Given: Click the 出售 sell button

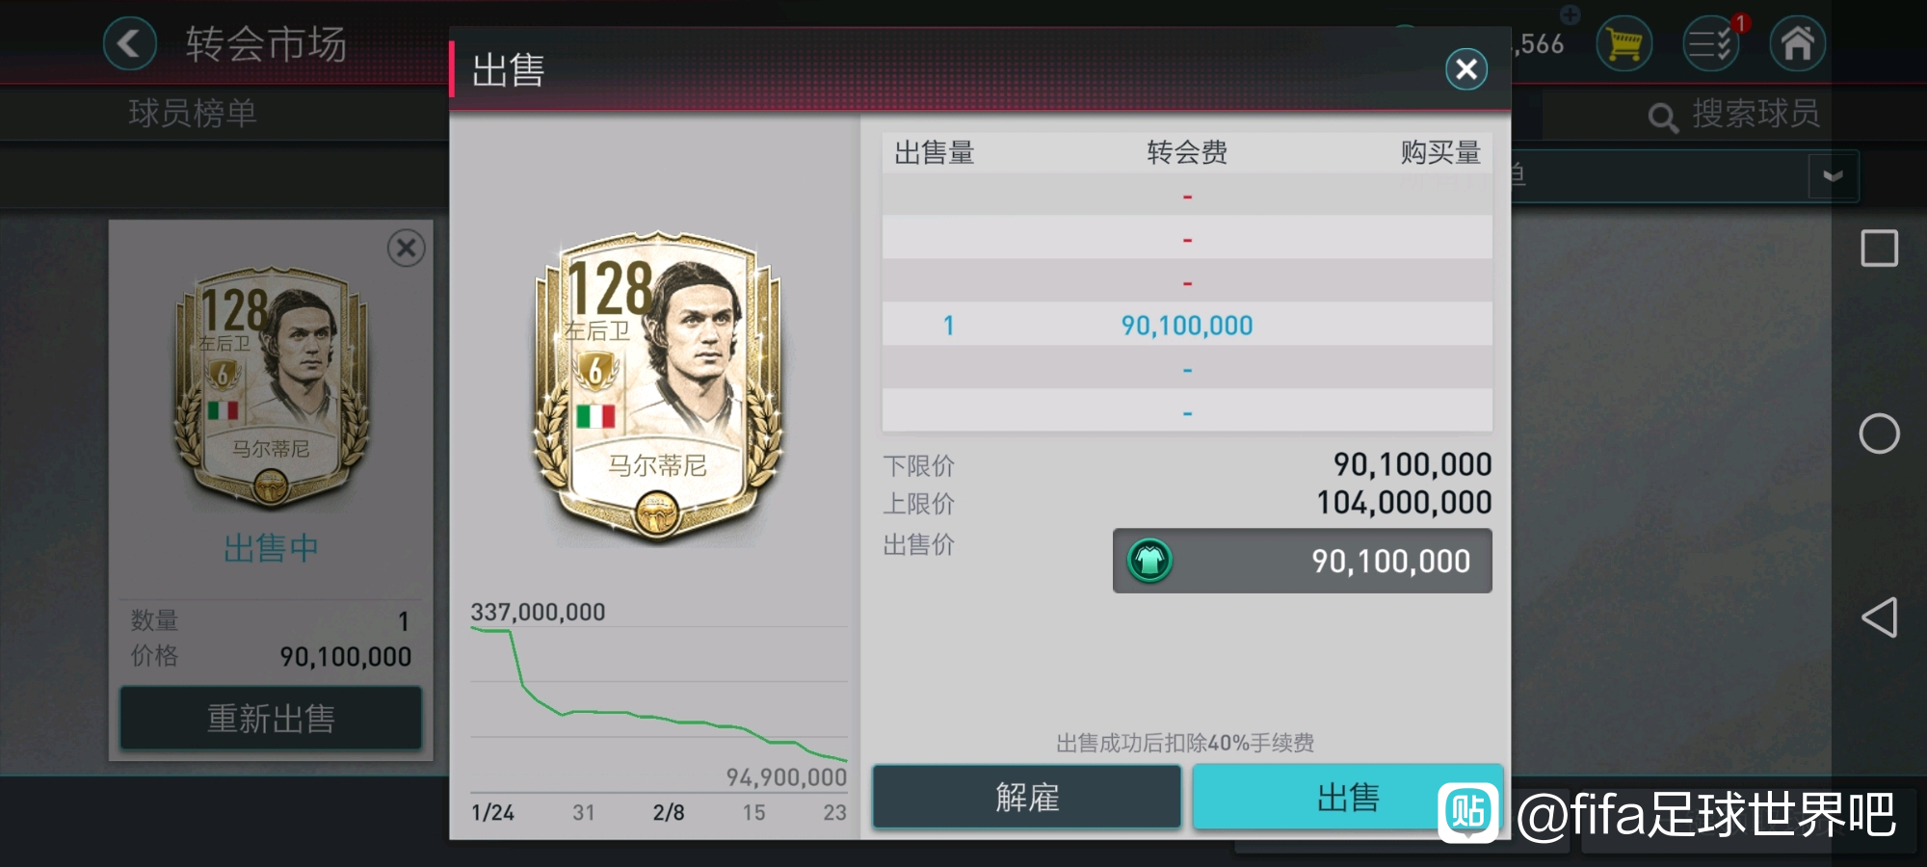Looking at the screenshot, I should [1347, 798].
